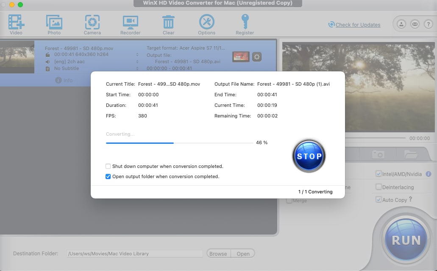437x271 pixels.
Task: Click the '1 / 1 Converting' status text
Action: click(x=315, y=192)
